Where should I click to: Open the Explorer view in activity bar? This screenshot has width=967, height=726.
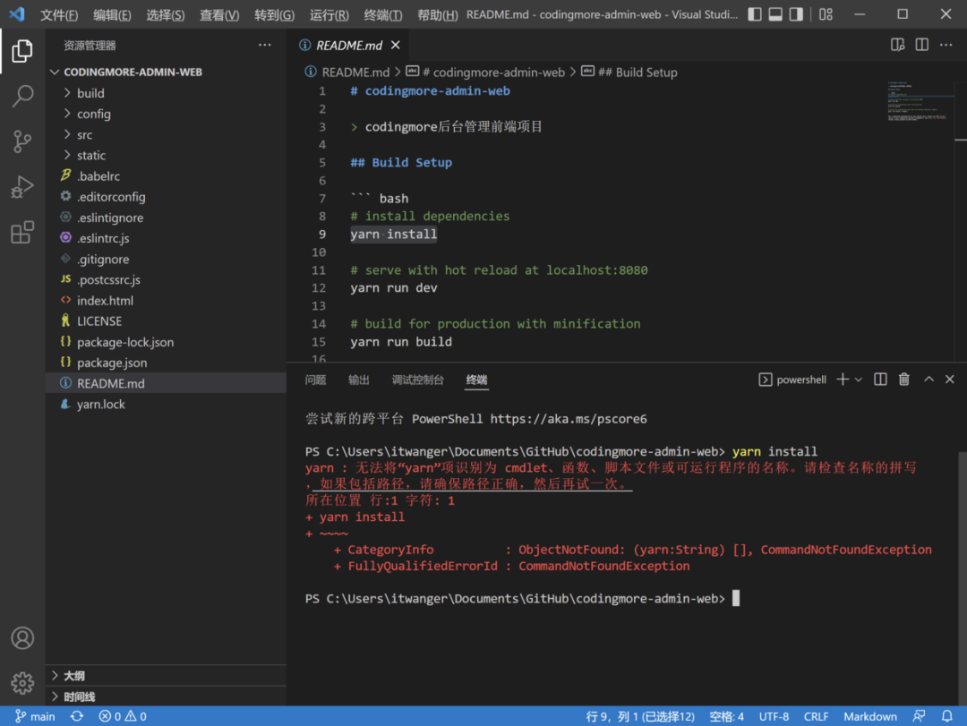coord(22,51)
